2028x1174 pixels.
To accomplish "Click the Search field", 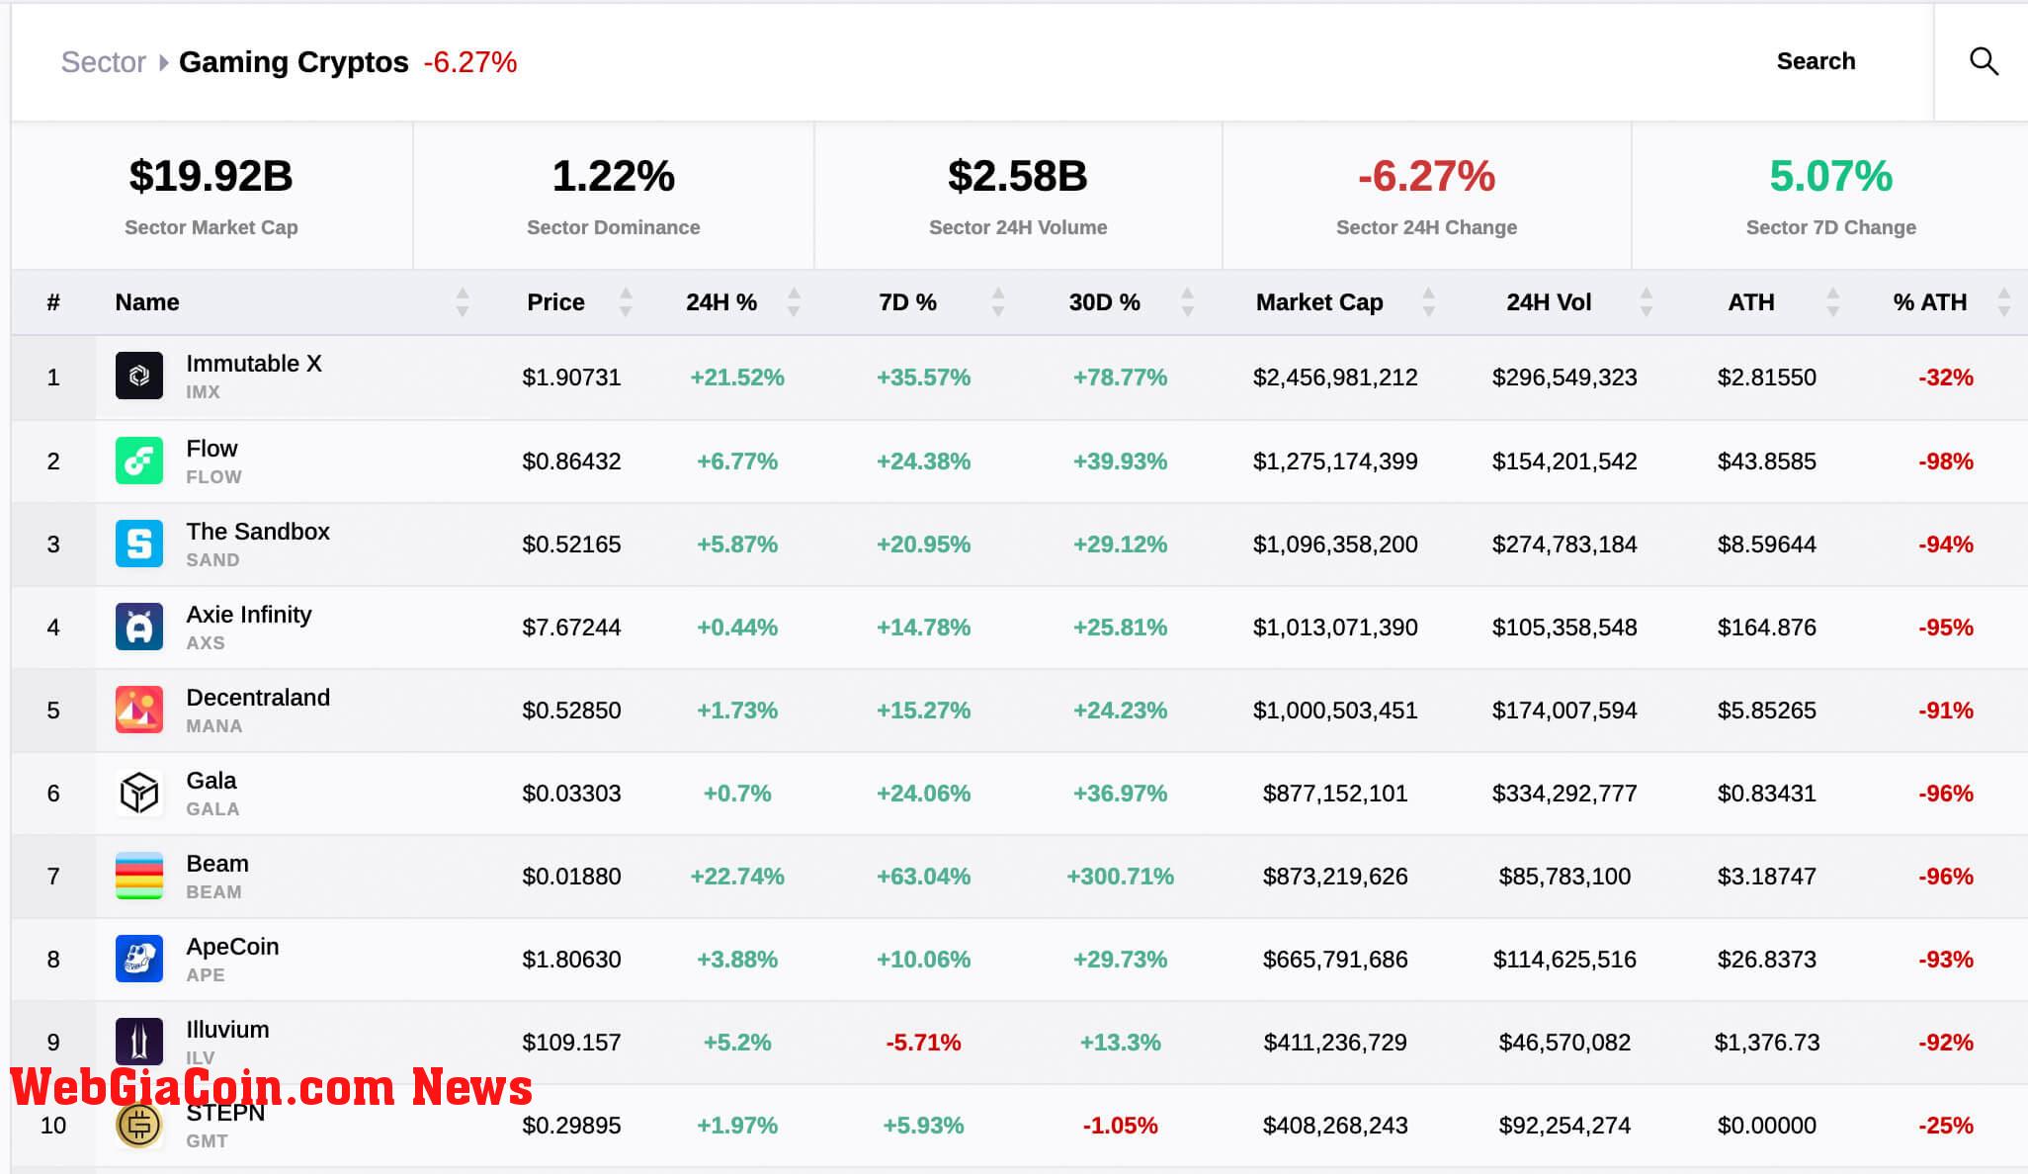I will pyautogui.click(x=1816, y=61).
